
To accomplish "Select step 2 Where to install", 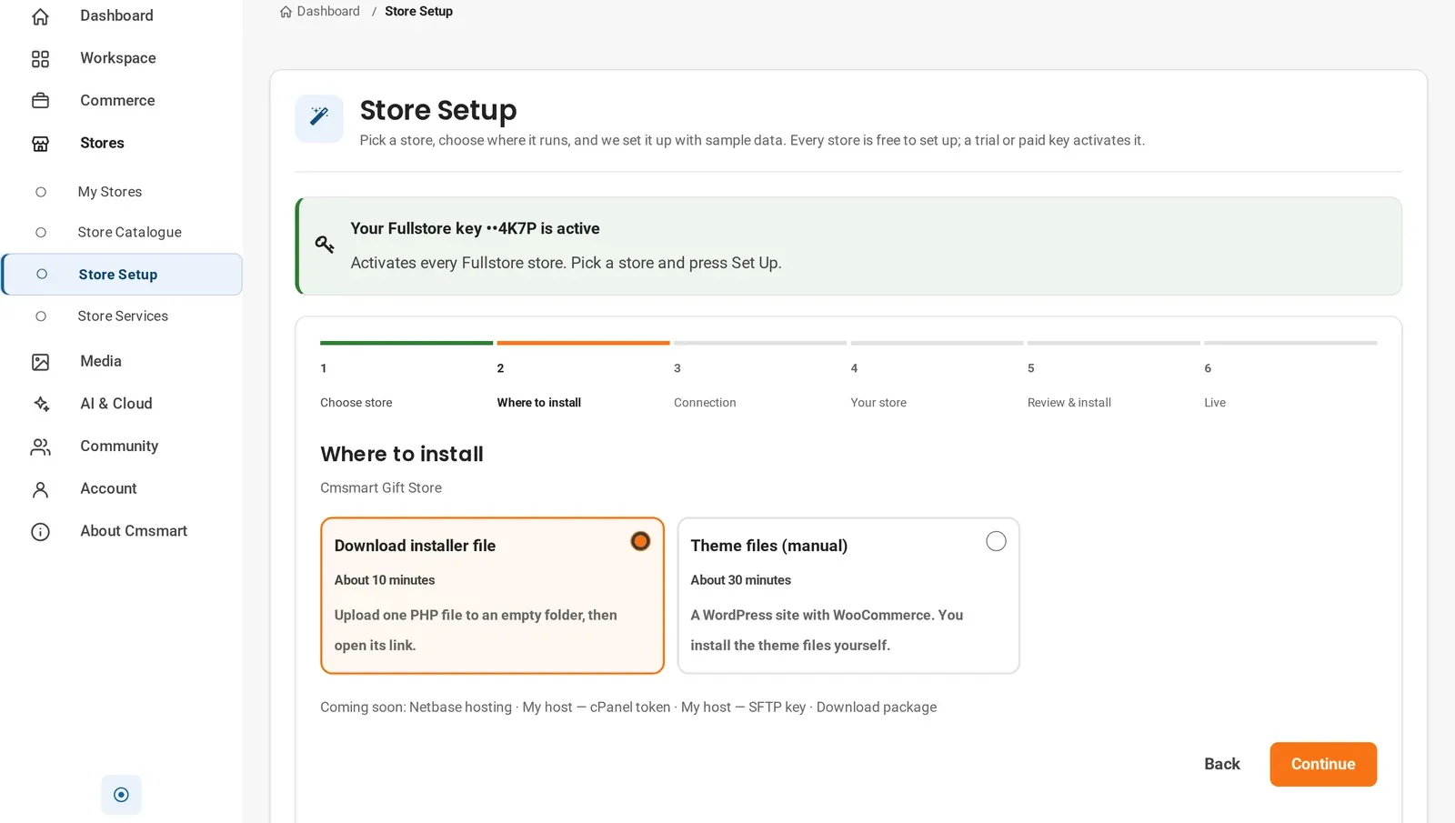I will (583, 376).
